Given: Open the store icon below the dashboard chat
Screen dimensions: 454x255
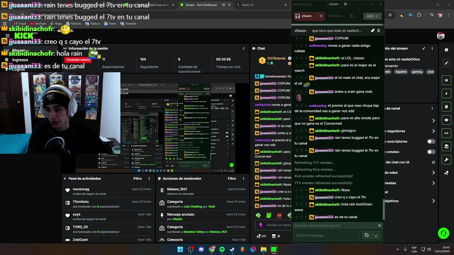Looking at the screenshot, I should pos(273,236).
